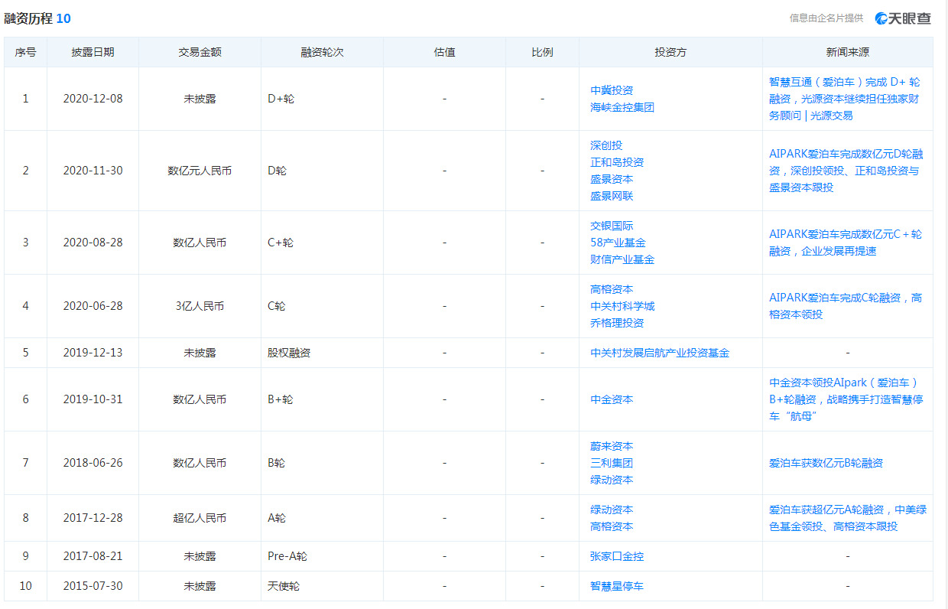Viewport: 948px width, 609px height.
Task: Click the amount 数亿元人民币
Action: (x=200, y=171)
